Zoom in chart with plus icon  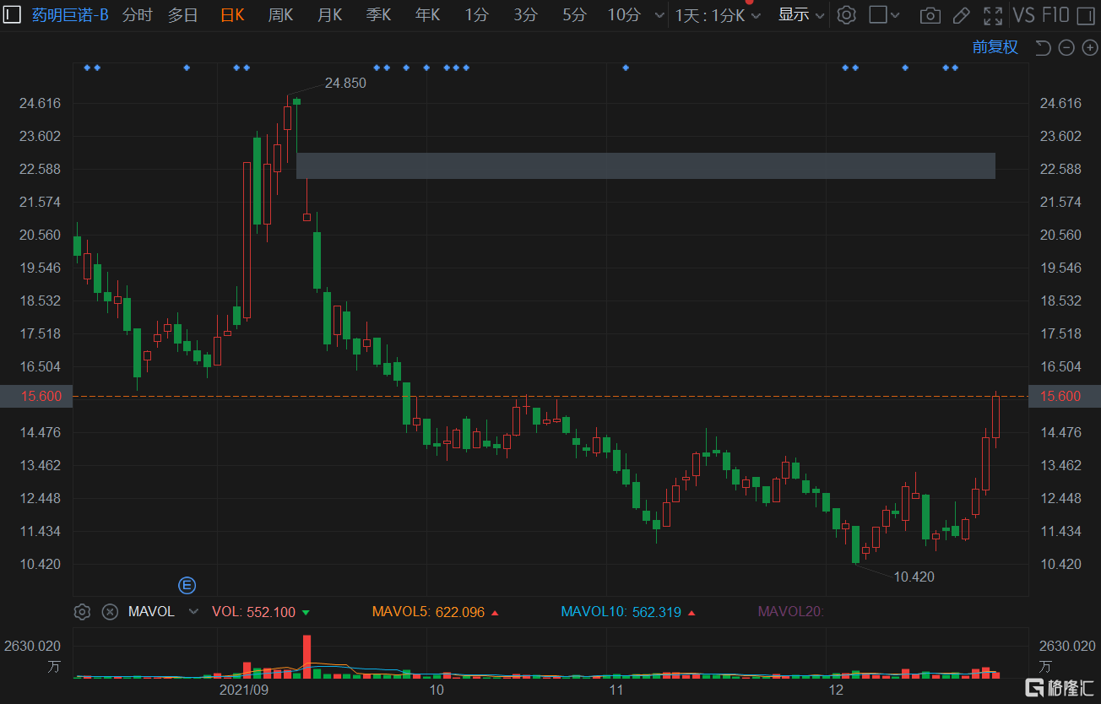(x=1089, y=48)
